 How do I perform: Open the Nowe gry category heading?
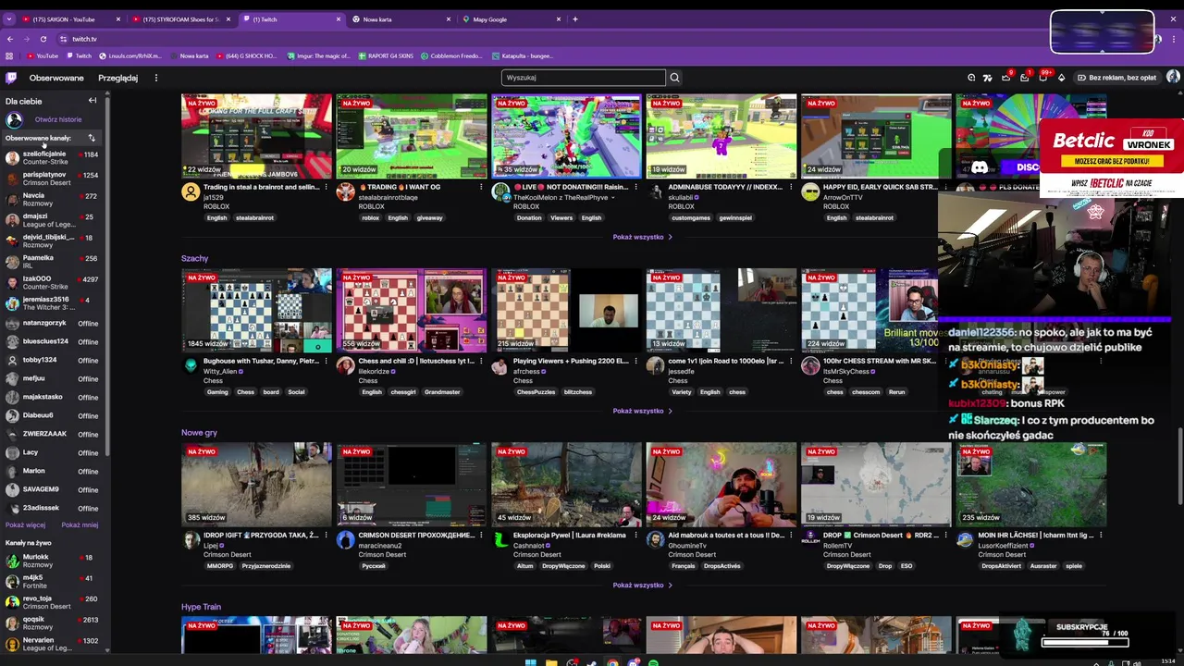coord(199,432)
